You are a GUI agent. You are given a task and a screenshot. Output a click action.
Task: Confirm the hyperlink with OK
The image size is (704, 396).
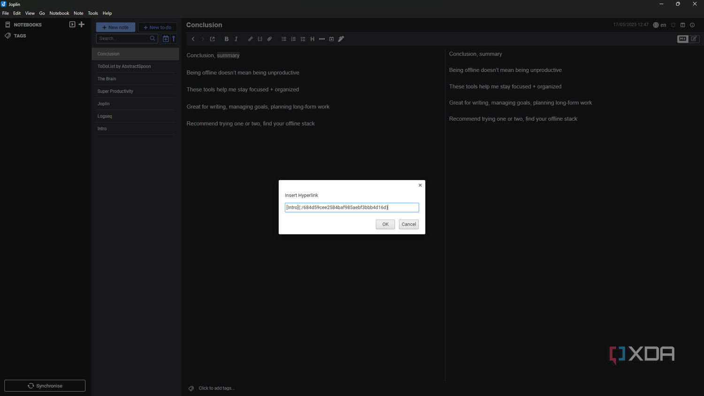pyautogui.click(x=385, y=224)
